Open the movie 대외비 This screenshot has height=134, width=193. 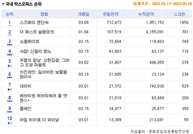[x=26, y=86]
